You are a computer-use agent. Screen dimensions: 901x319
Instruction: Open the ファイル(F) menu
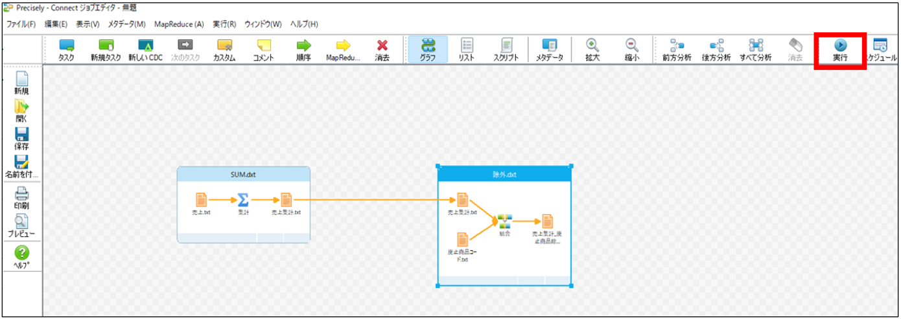pos(21,24)
